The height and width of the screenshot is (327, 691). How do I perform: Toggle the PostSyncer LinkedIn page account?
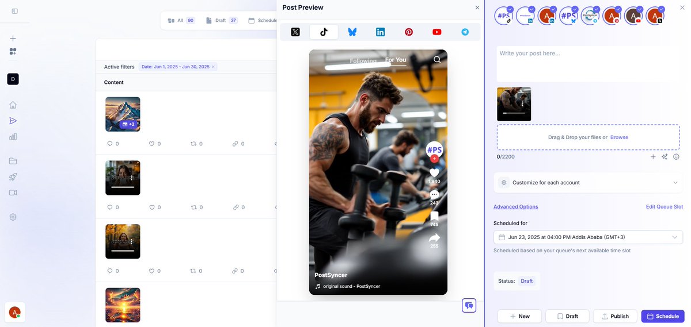(x=525, y=16)
